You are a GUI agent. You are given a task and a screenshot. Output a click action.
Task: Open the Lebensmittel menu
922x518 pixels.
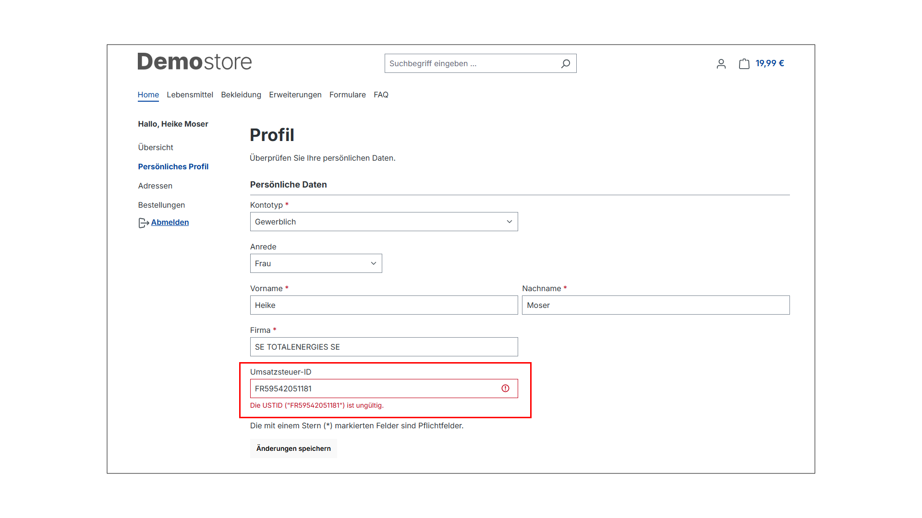[x=190, y=94]
